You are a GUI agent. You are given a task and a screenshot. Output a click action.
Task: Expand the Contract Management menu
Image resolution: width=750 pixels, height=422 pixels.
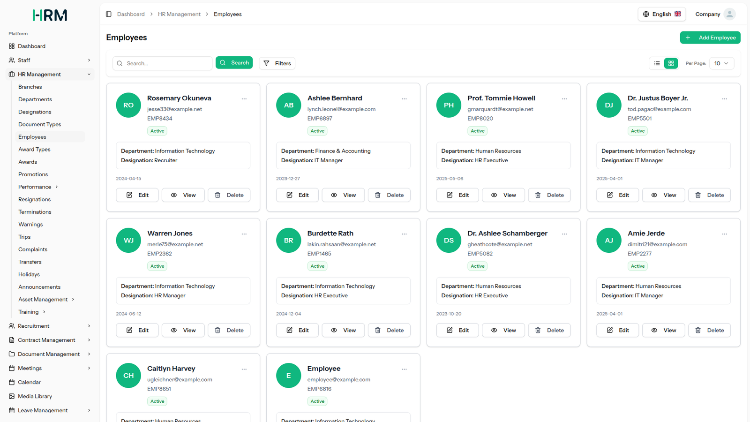coord(50,340)
